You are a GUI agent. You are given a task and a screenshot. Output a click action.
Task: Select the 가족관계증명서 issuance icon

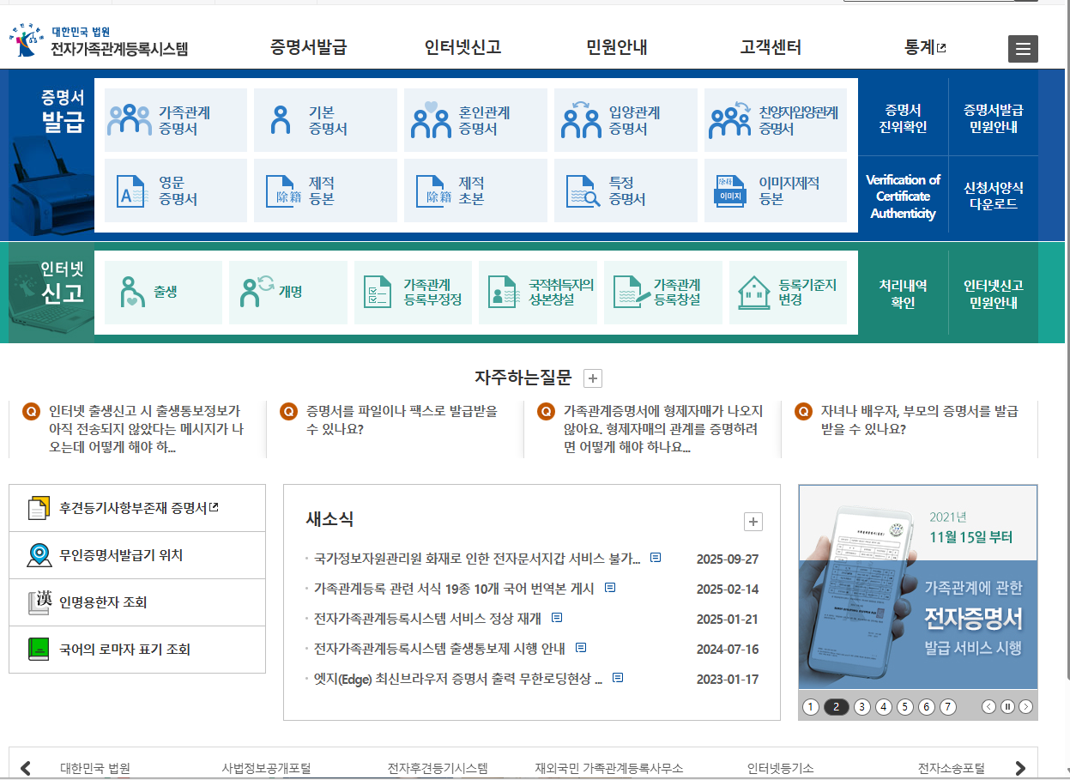[x=175, y=119]
